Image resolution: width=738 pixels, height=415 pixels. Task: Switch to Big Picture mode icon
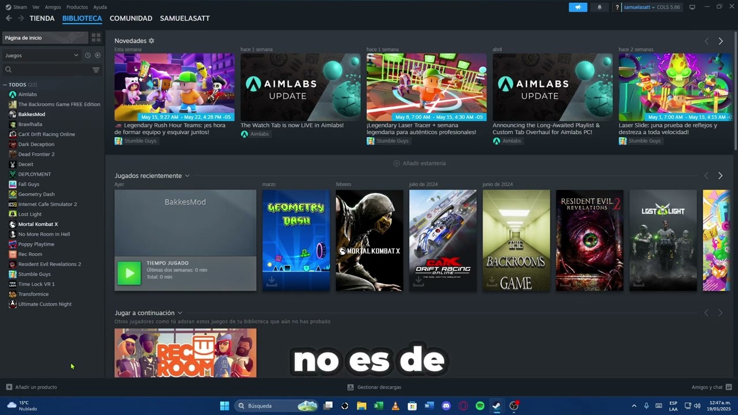pyautogui.click(x=692, y=7)
